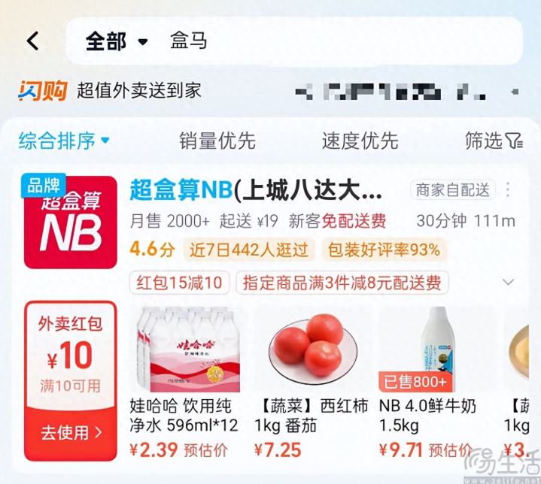Tap the blurred delivery address text
Viewport: 541px width, 484px height.
(407, 92)
